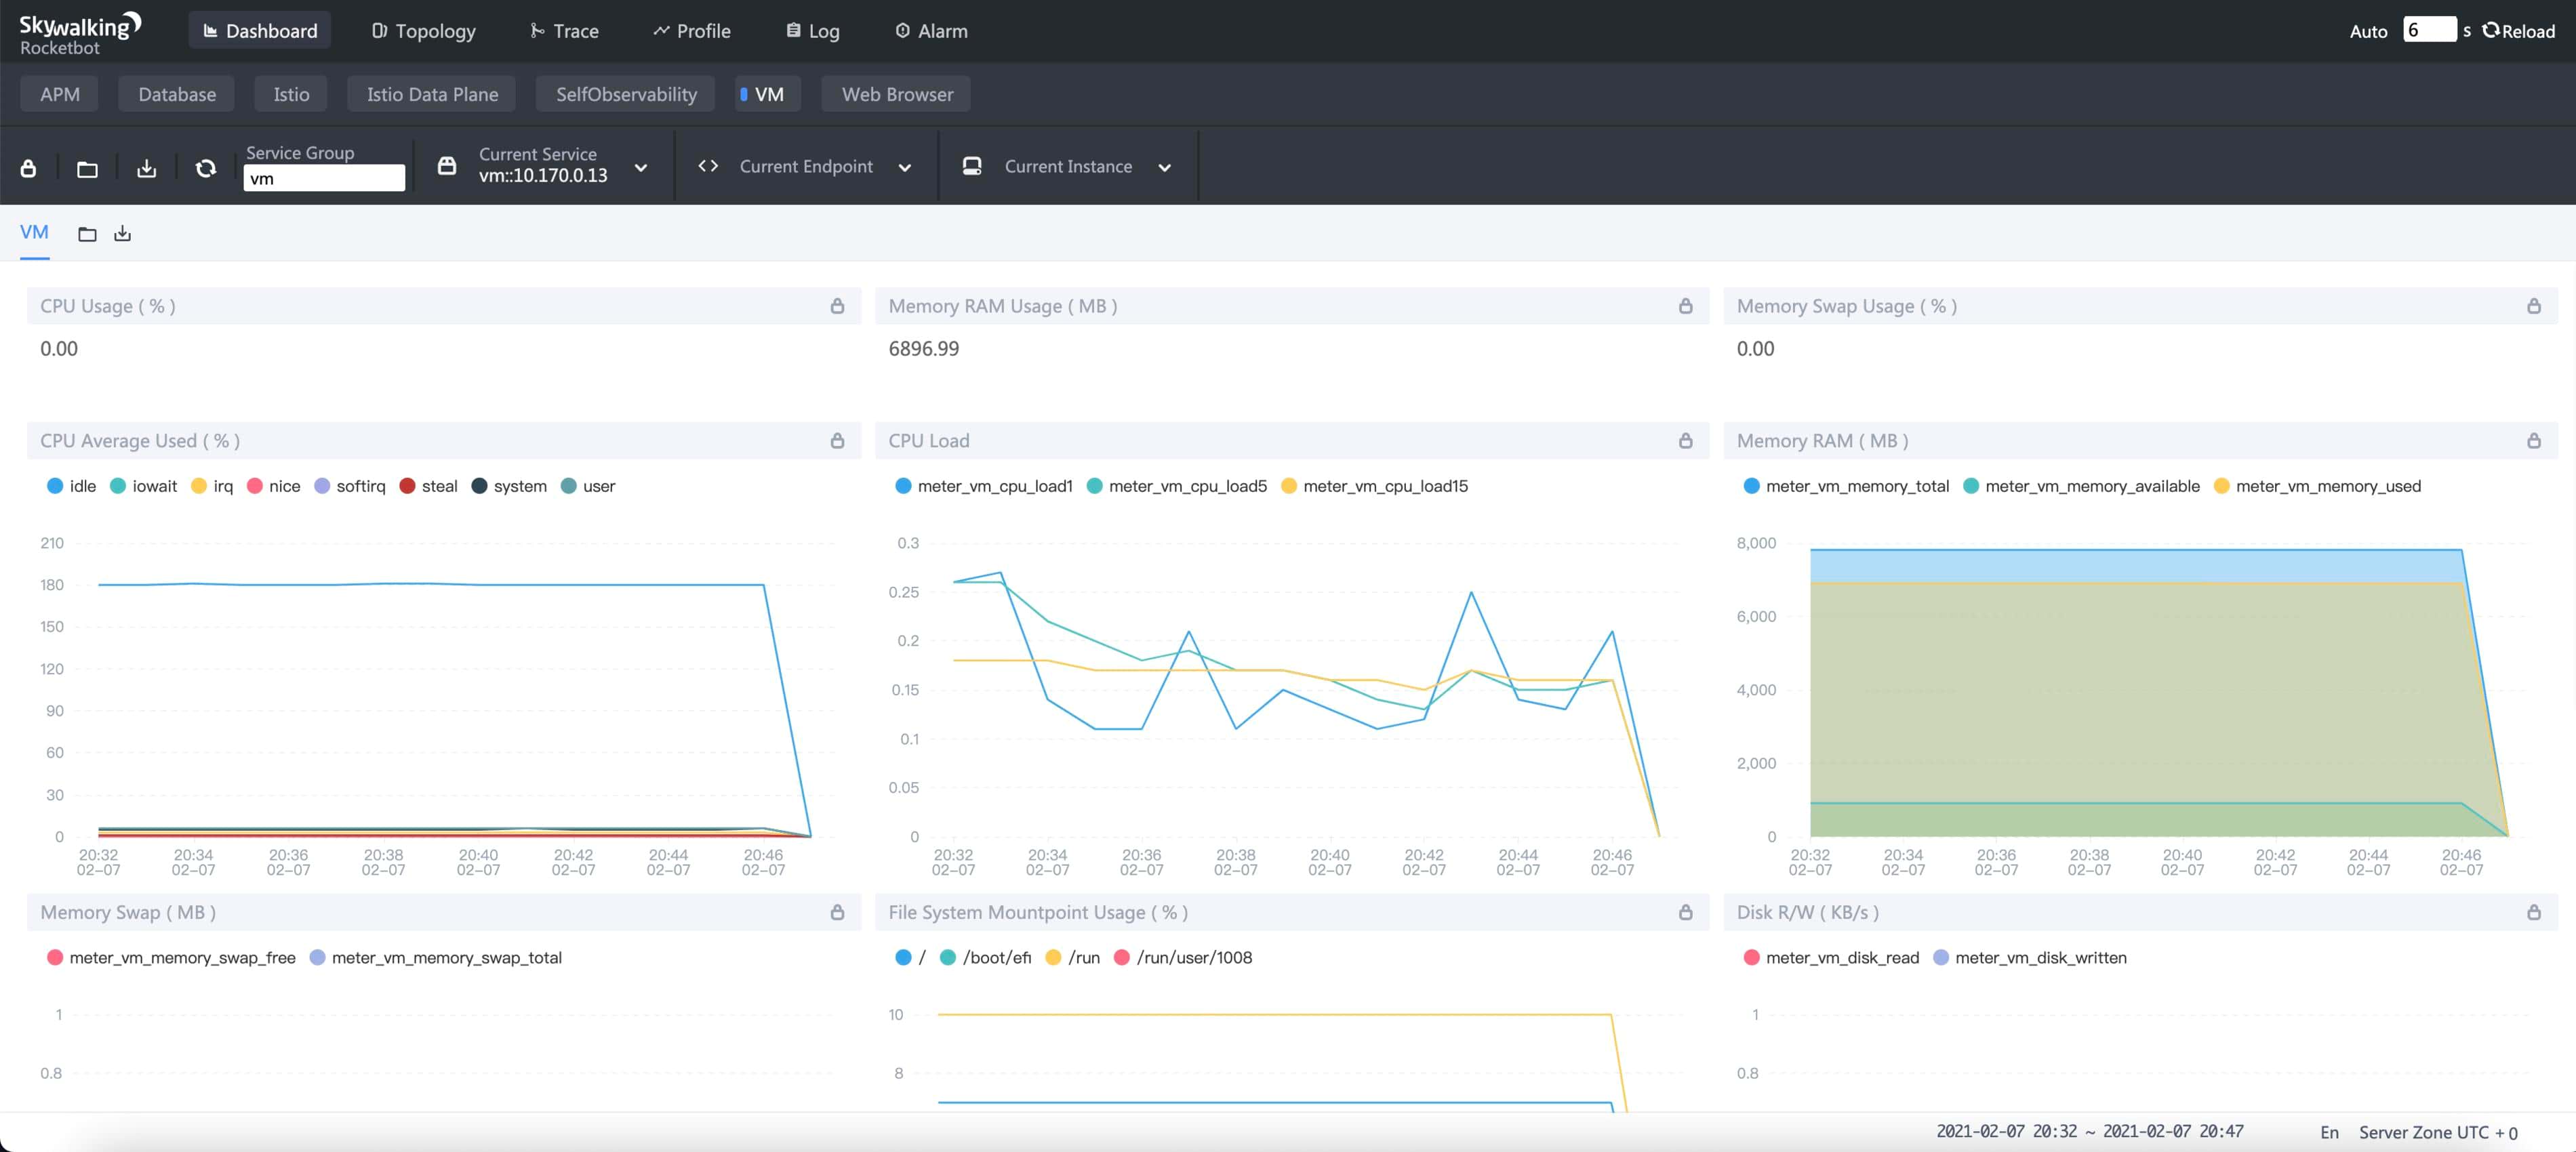
Task: Click the lock icon in dashboard toolbar
Action: click(x=29, y=168)
